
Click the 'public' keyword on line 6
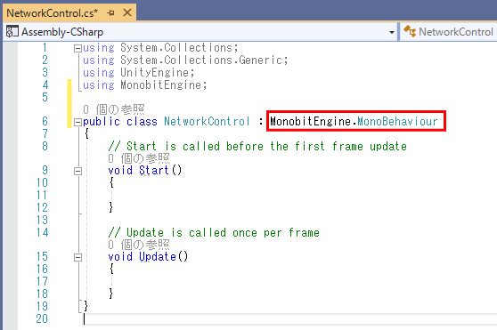click(x=102, y=122)
